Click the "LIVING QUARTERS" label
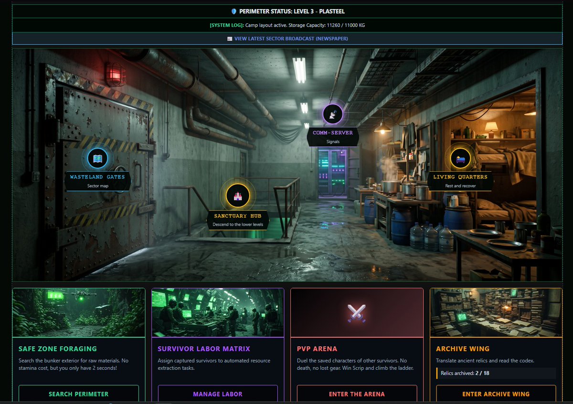The image size is (573, 404). pos(460,177)
